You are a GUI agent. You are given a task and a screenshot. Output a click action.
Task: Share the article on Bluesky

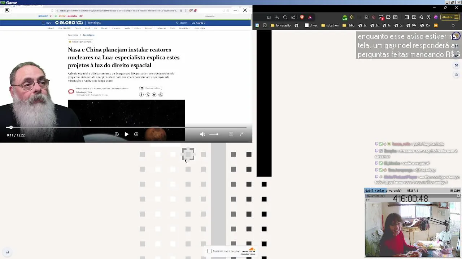[x=154, y=95]
